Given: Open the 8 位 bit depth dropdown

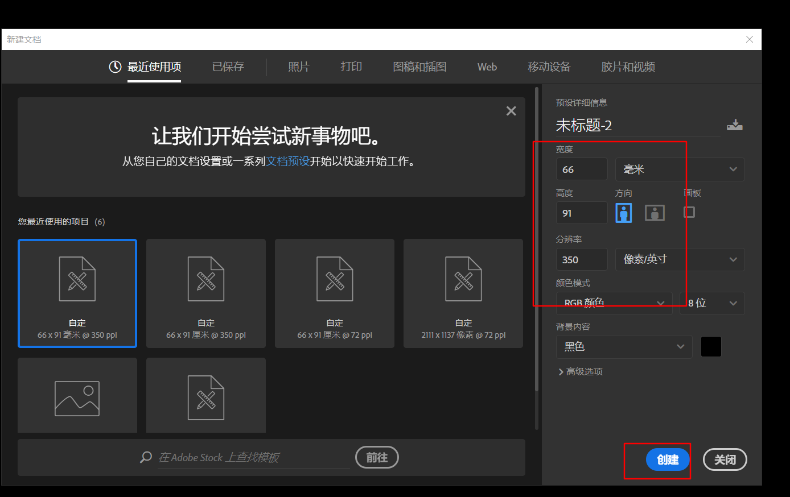Looking at the screenshot, I should coord(712,303).
